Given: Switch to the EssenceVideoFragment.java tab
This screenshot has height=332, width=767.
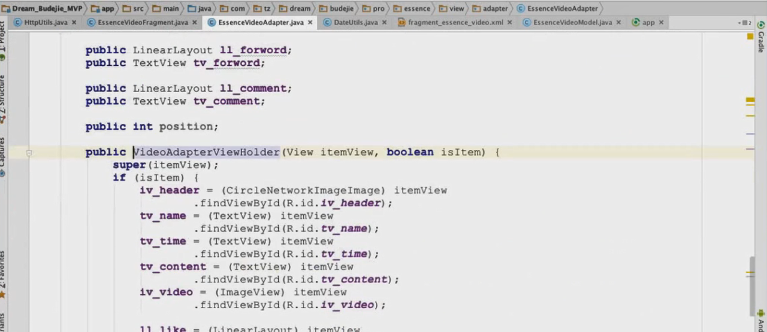Looking at the screenshot, I should (143, 23).
